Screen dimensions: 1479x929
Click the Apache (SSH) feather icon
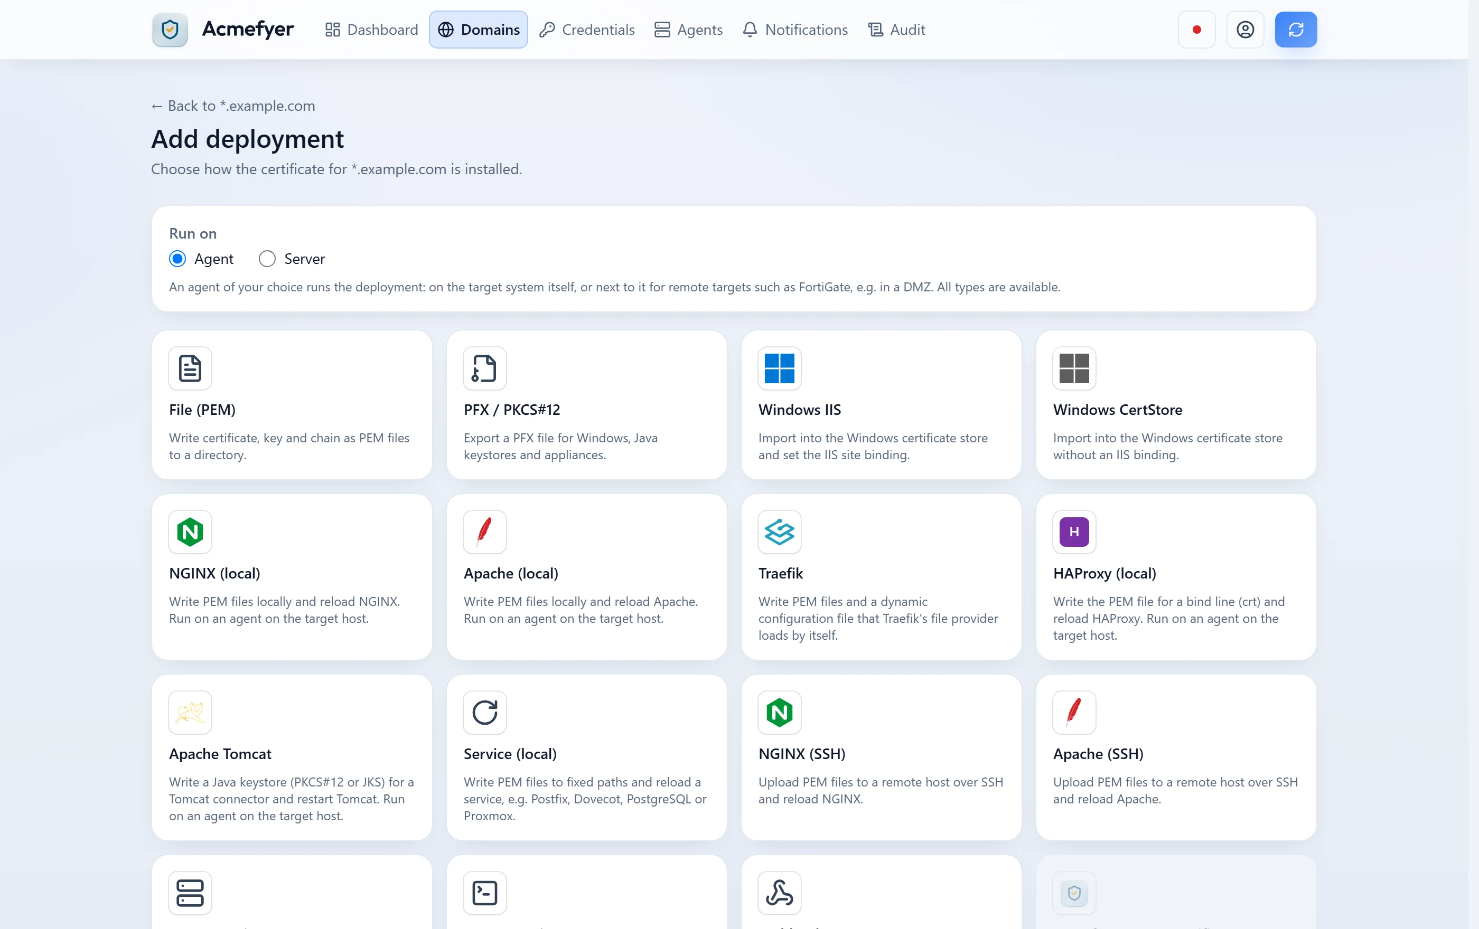pyautogui.click(x=1074, y=713)
